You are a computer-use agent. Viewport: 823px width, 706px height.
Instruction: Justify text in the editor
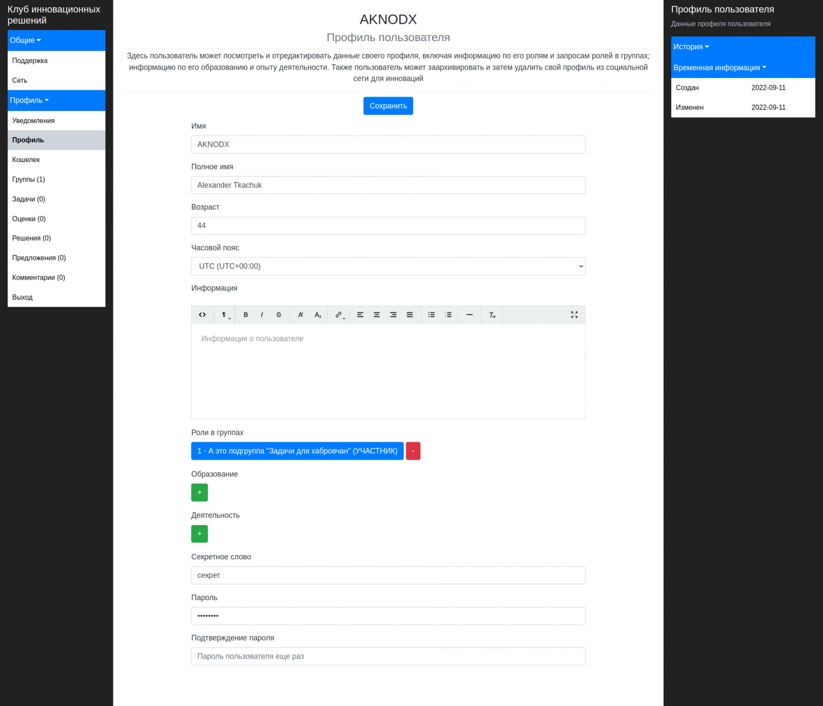(x=409, y=315)
